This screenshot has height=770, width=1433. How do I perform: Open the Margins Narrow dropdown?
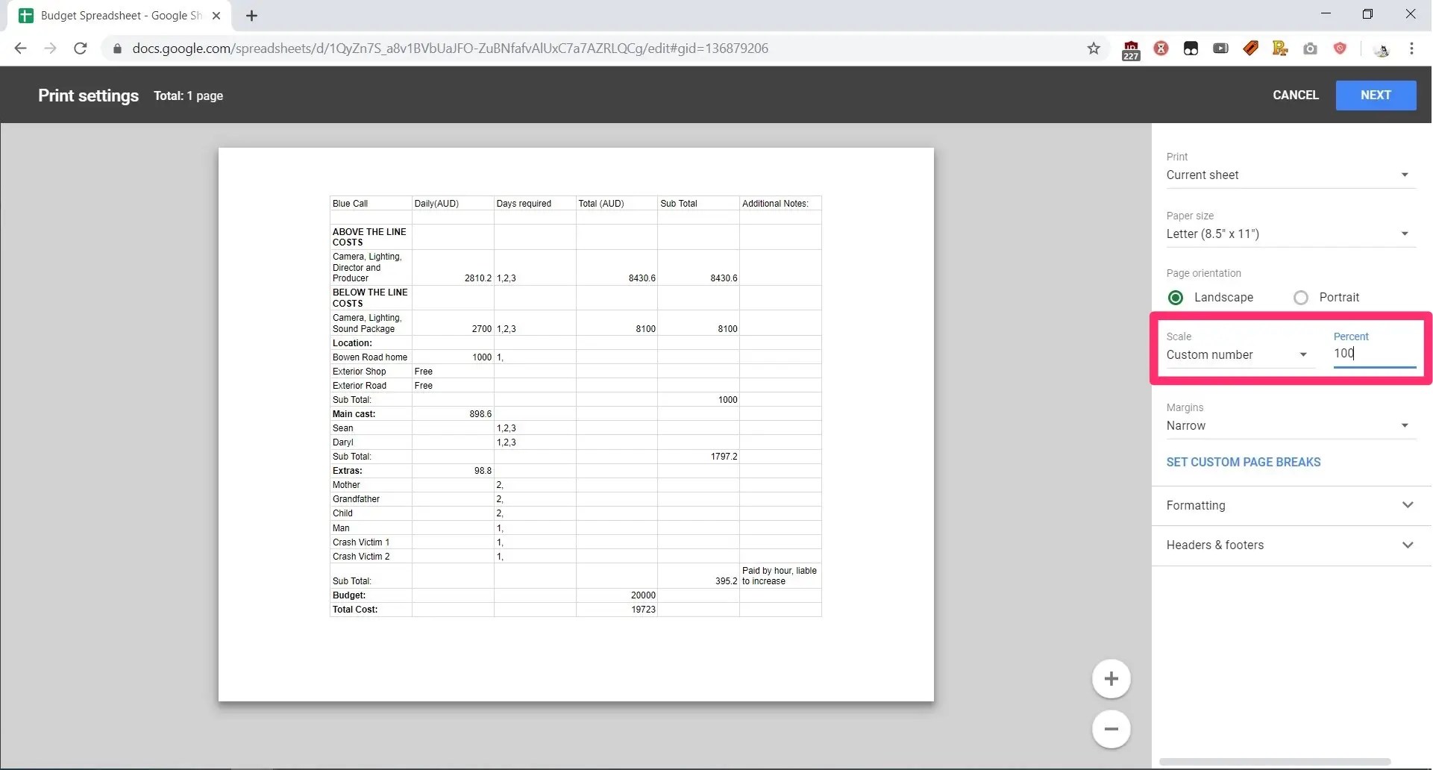[1289, 425]
